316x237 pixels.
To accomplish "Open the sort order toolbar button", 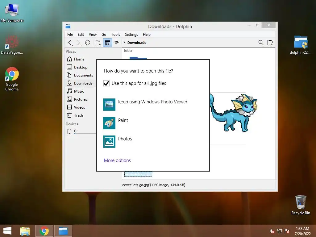I will pos(98,43).
